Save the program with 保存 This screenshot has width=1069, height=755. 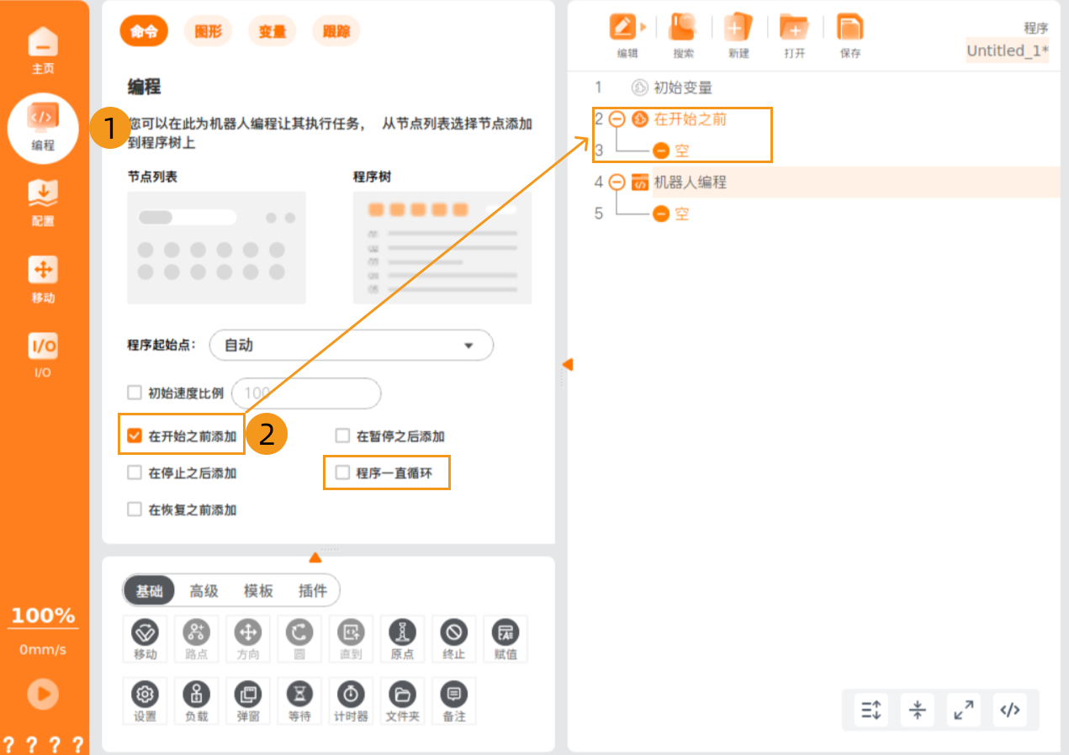click(850, 35)
